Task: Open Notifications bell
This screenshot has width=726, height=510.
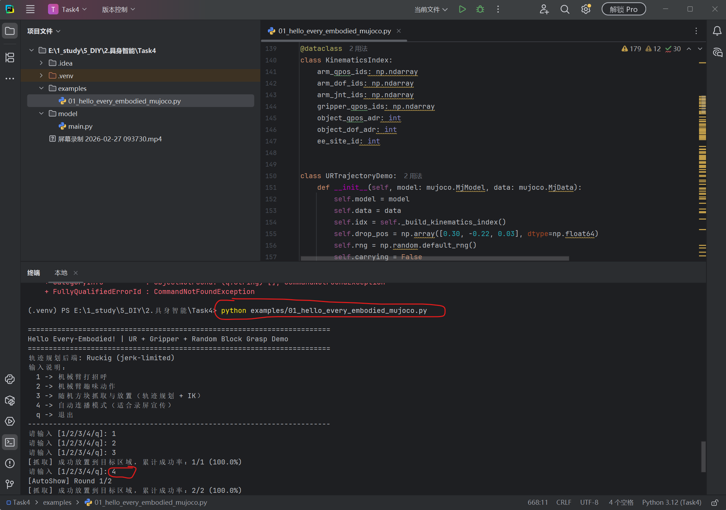Action: point(717,31)
